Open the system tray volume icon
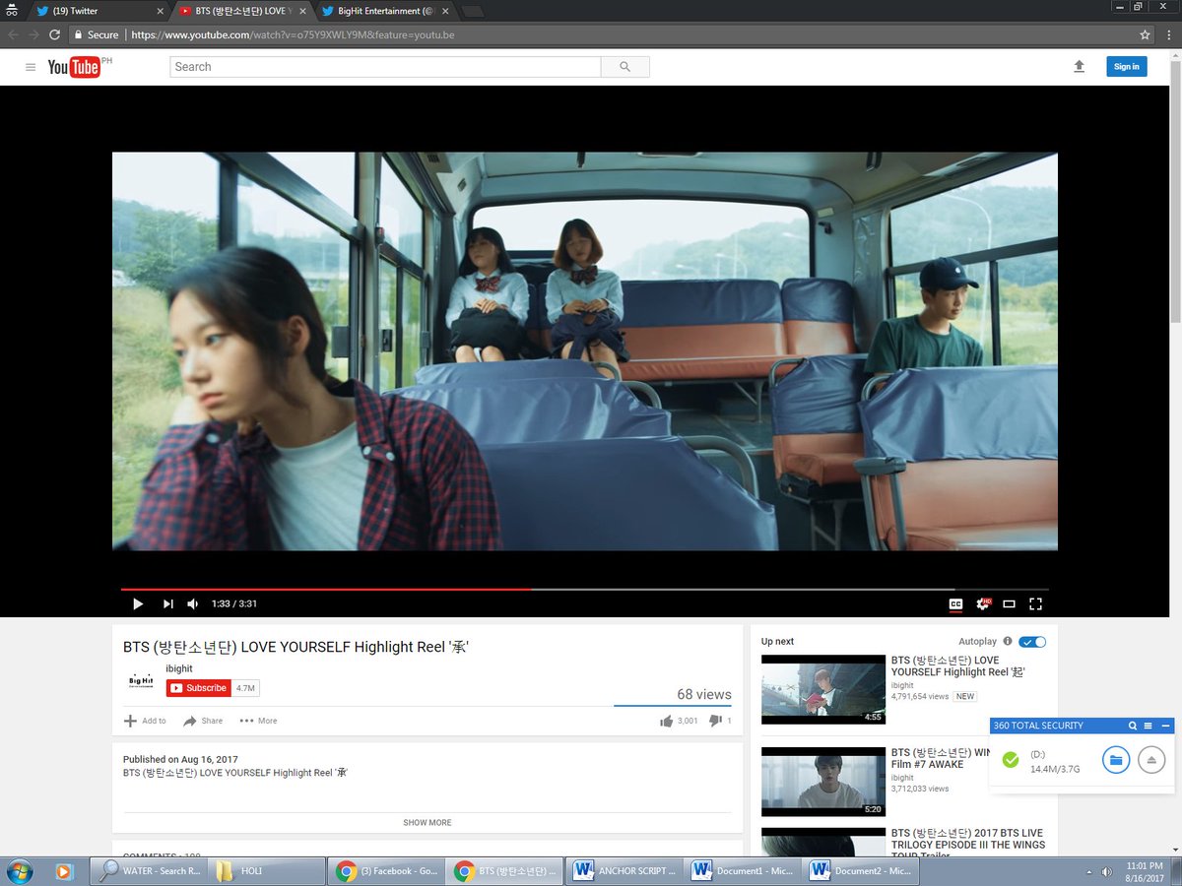 pos(1107,872)
